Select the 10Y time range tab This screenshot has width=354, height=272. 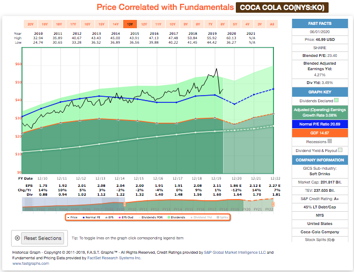172,24
